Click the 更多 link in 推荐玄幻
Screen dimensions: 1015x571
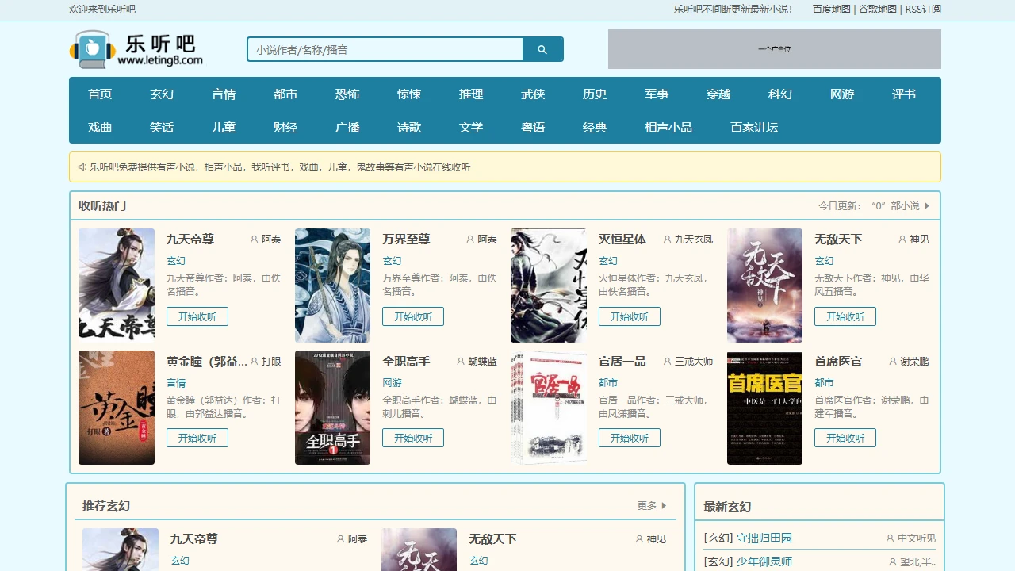pos(647,505)
